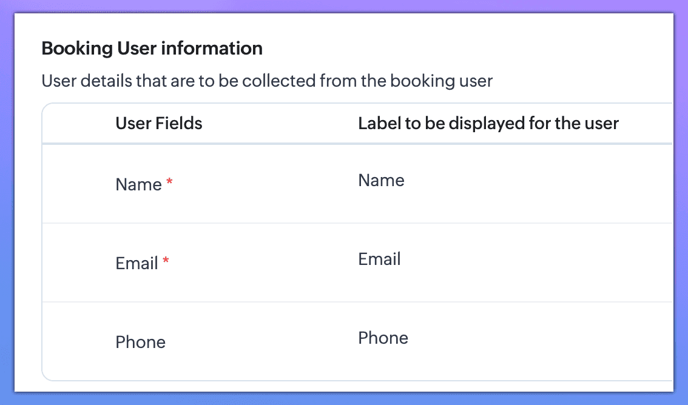Edit the Email display label field
Image resolution: width=688 pixels, height=405 pixels.
(379, 259)
